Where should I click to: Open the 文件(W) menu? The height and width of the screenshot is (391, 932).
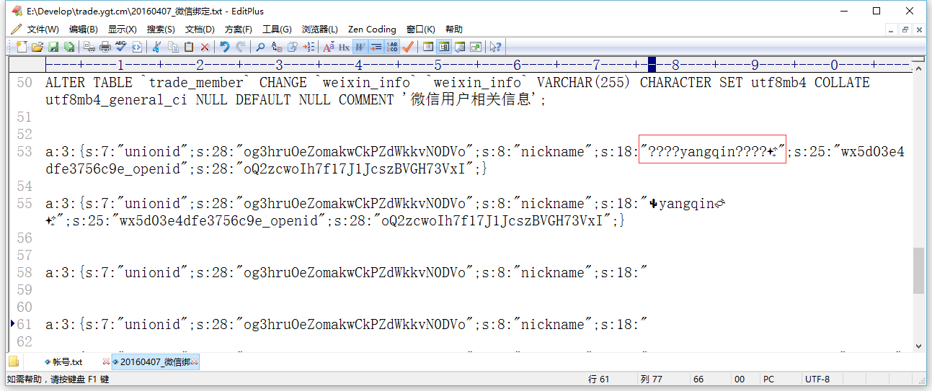43,30
